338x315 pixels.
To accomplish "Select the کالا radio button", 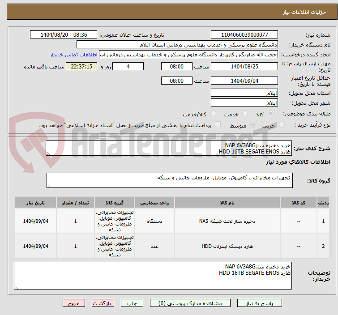I will click(x=270, y=114).
